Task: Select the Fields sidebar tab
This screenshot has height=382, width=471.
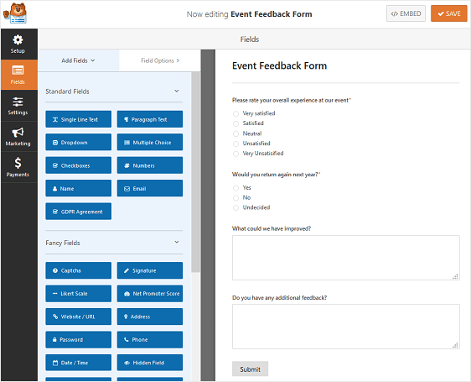Action: (18, 75)
